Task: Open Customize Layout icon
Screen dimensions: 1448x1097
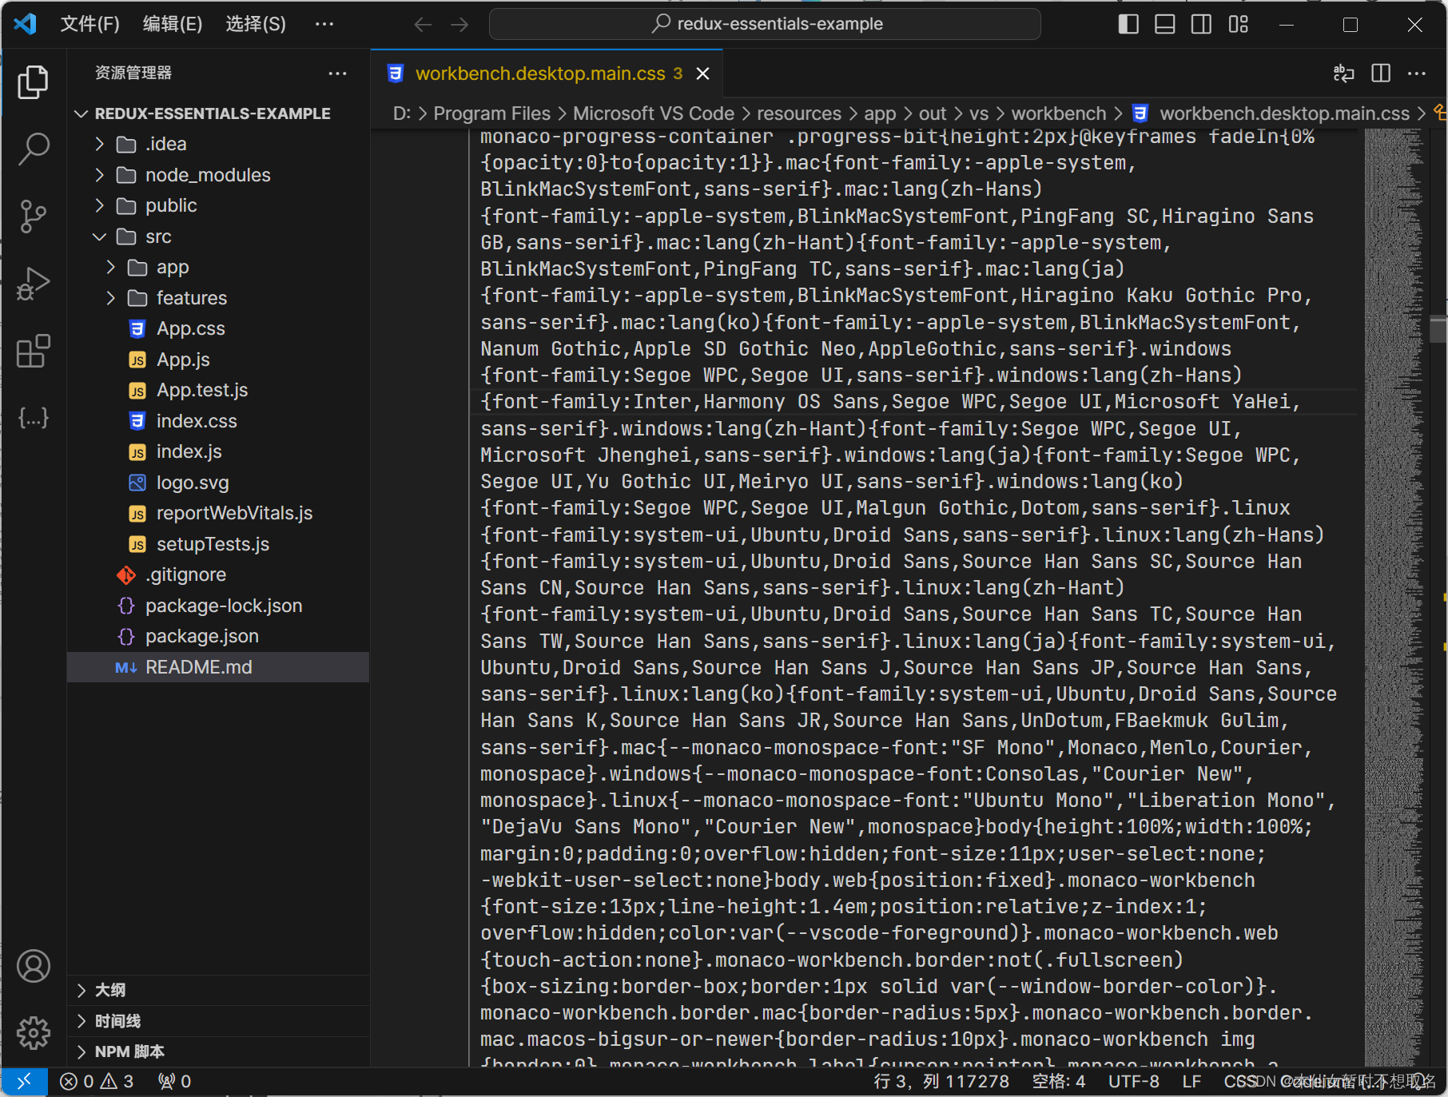Action: click(1238, 24)
